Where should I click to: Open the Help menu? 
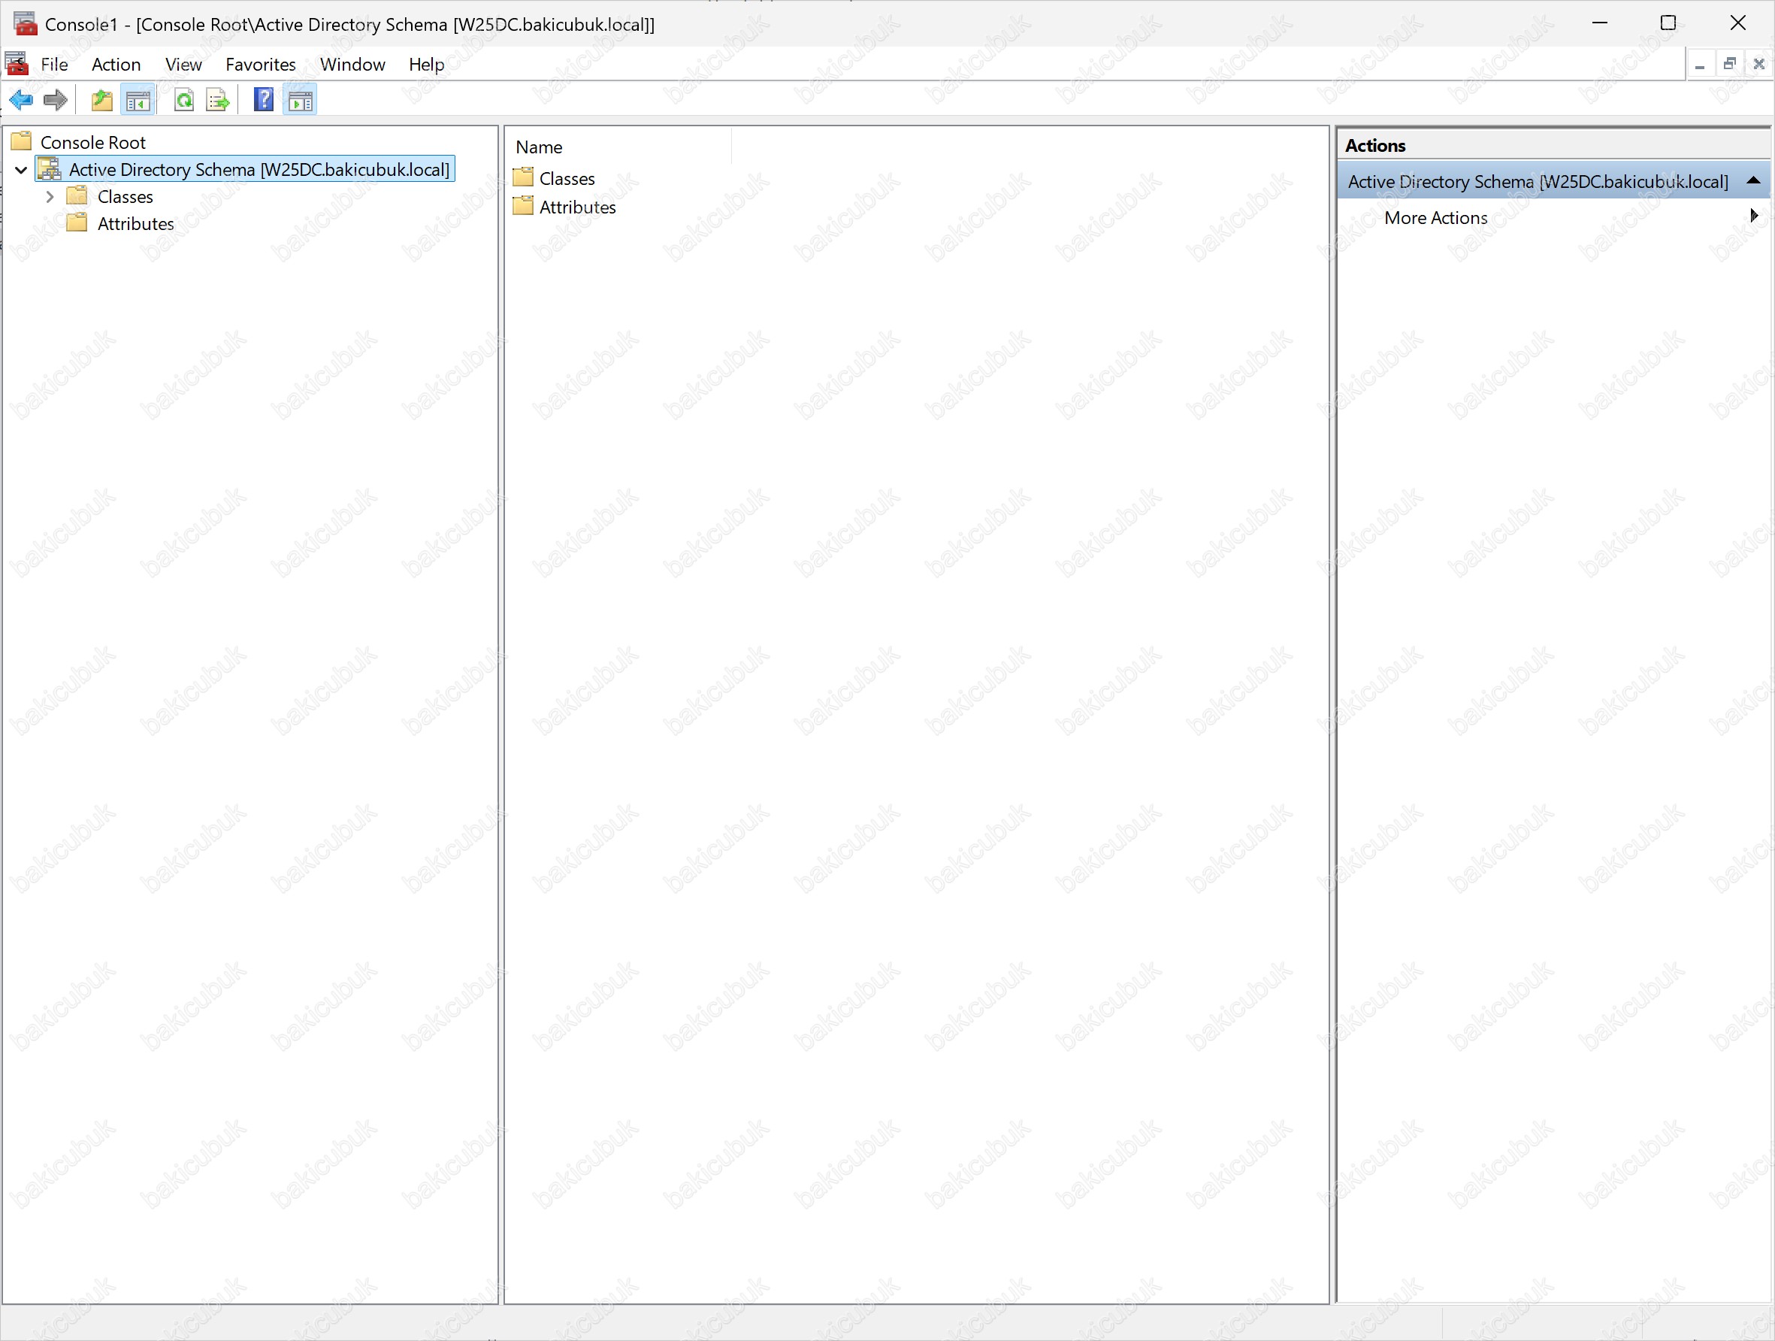[426, 64]
